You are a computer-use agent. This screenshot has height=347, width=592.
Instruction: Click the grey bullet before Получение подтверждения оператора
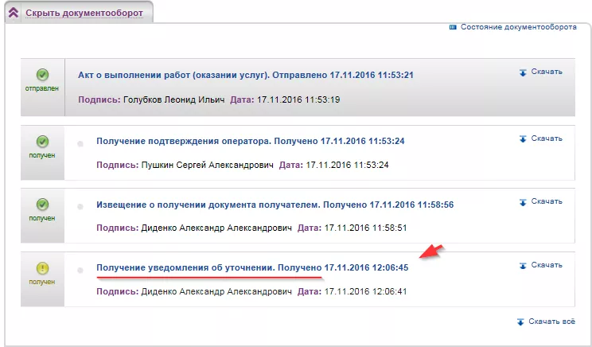click(80, 143)
